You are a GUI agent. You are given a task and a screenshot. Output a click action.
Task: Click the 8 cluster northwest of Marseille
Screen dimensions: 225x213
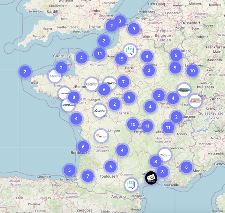[x=162, y=172]
